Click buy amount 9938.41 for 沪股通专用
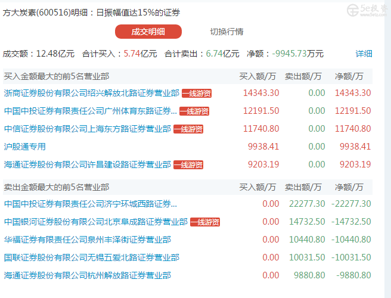The height and width of the screenshot is (298, 391). pos(263,147)
